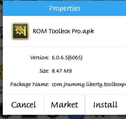Click the Version label

[x=40, y=57]
